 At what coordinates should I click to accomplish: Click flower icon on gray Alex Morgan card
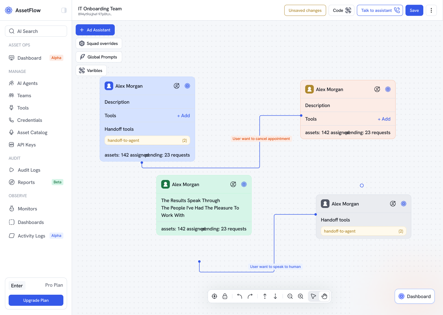(x=404, y=204)
